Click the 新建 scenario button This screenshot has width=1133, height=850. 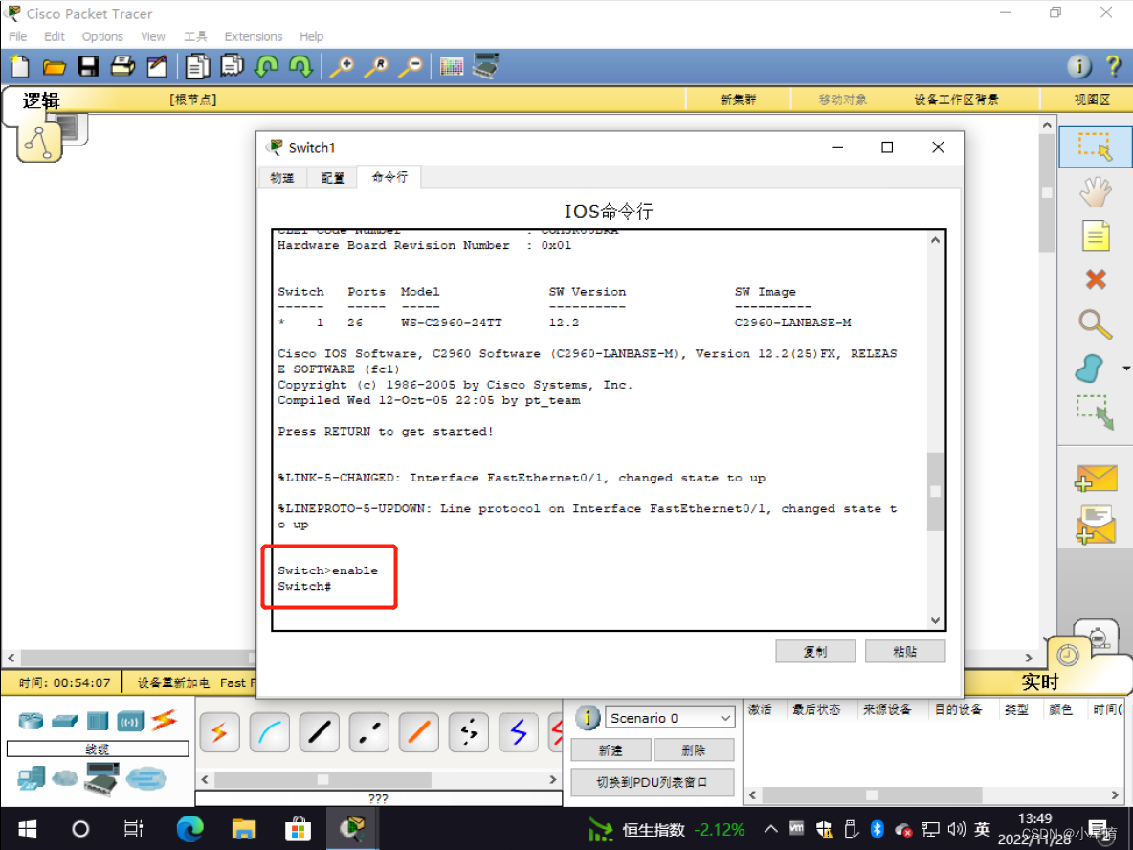tap(611, 750)
